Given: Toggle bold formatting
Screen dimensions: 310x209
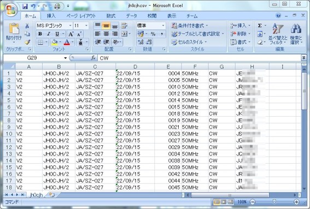Looking at the screenshot, I should 40,34.
